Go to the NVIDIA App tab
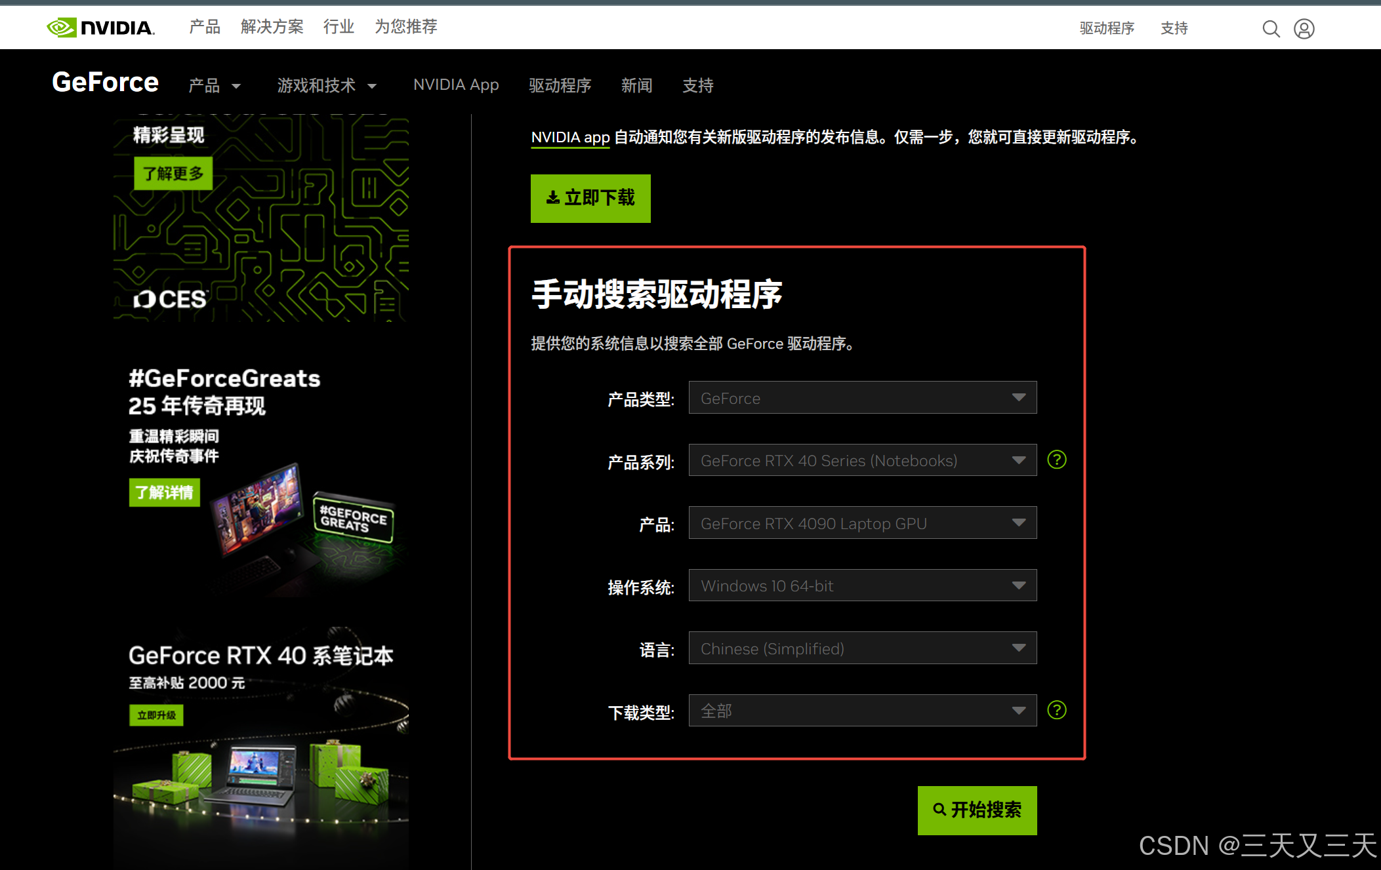 (456, 85)
